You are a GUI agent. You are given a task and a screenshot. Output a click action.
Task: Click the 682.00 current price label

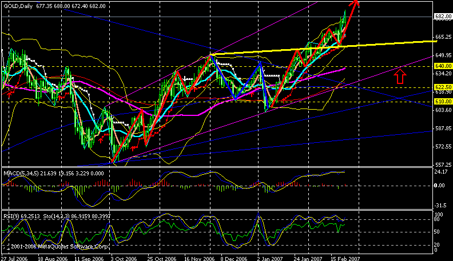coord(441,17)
